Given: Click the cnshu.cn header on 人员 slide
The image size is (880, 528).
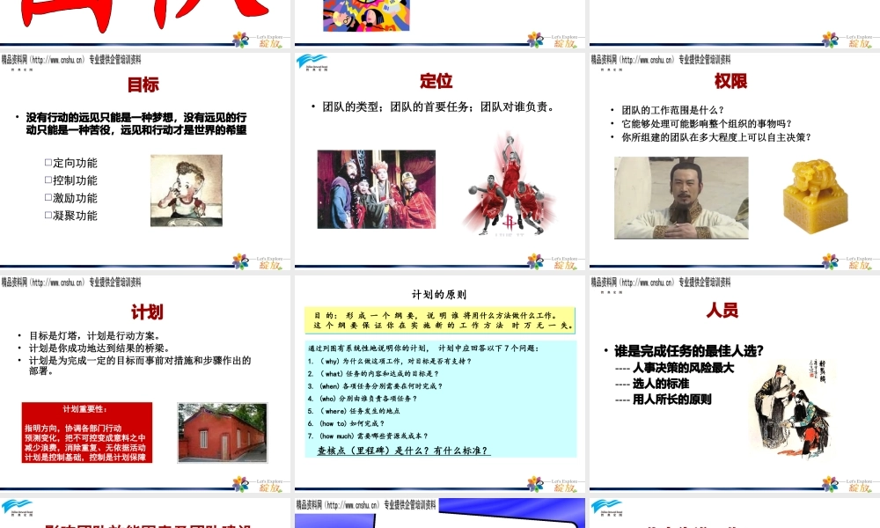Looking at the screenshot, I should [661, 282].
